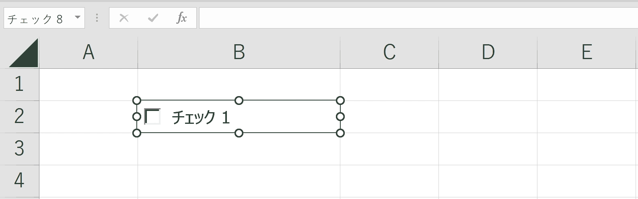
Task: Click the formula bar vertical dots handle
Action: [97, 18]
